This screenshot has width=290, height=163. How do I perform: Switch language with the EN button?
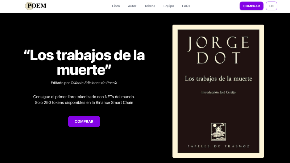(x=271, y=6)
